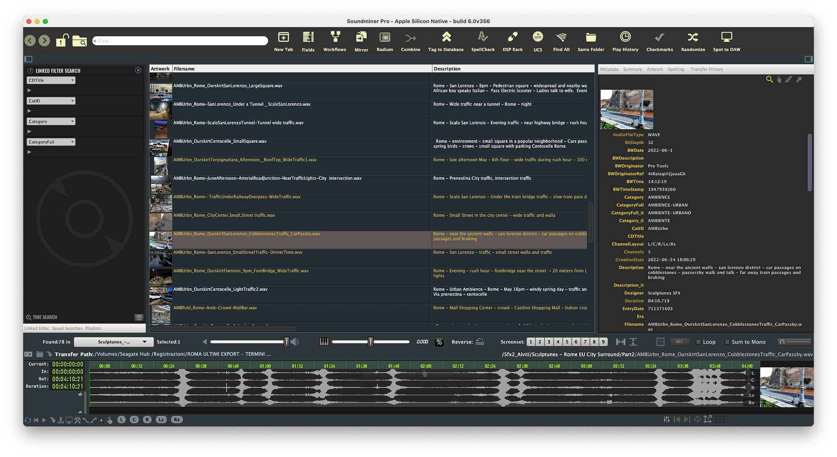This screenshot has height=457, width=837.
Task: Click the Spot to DAW icon
Action: click(x=726, y=38)
